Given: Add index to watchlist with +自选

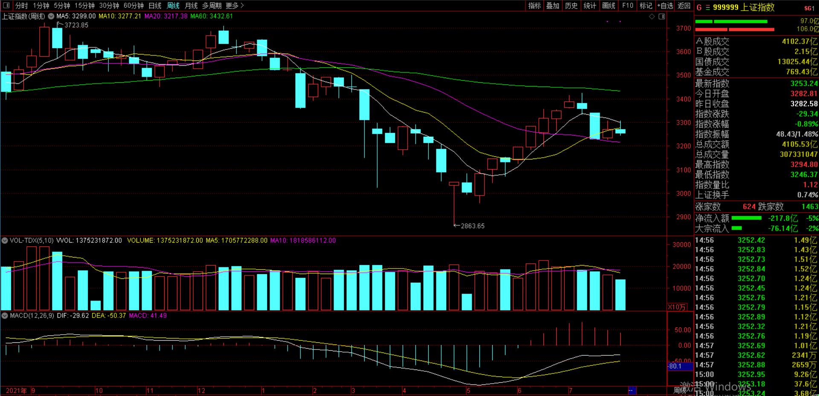Looking at the screenshot, I should [x=665, y=6].
